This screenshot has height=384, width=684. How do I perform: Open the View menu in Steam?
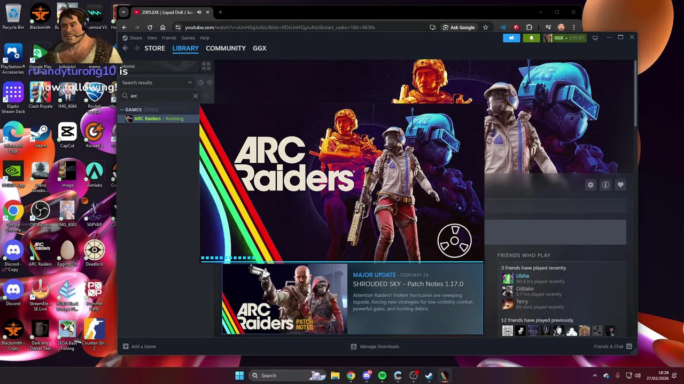pos(152,38)
